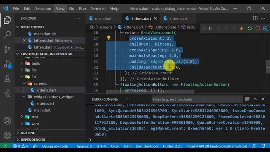Open remote window indicator in status bar

pyautogui.click(x=5, y=146)
